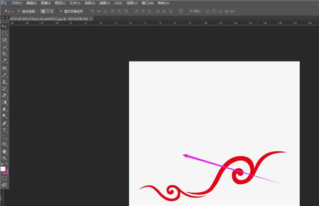Screen dimensions: 319x206
Task: Swap foreground and background colors
Action: [x=6, y=164]
